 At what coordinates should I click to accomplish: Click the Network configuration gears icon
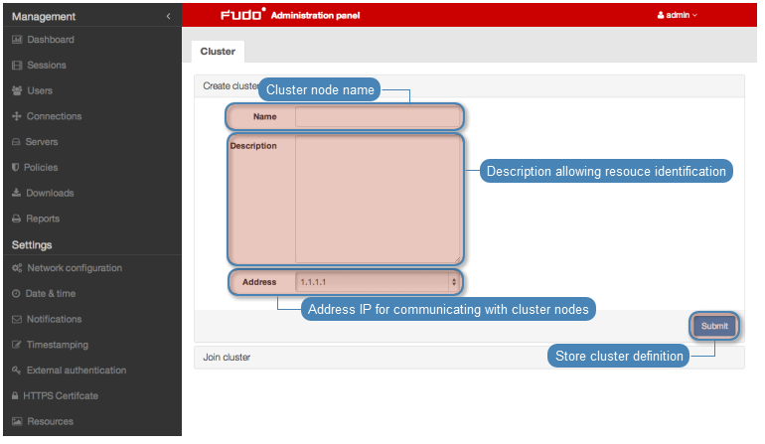(x=17, y=268)
